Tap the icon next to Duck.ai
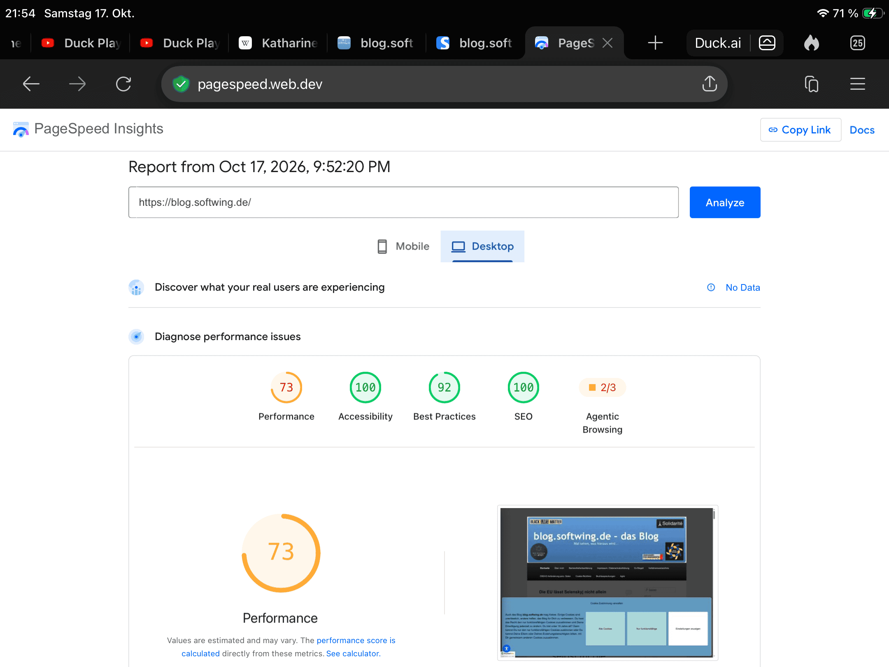This screenshot has height=667, width=889. 767,43
